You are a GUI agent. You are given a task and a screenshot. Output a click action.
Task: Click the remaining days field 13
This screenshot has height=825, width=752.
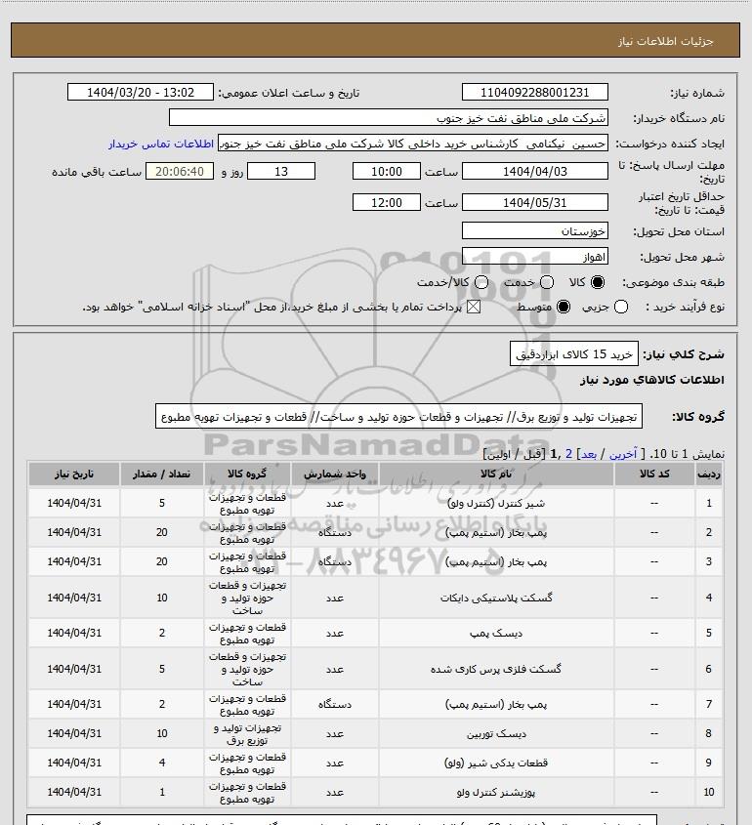coord(281,171)
